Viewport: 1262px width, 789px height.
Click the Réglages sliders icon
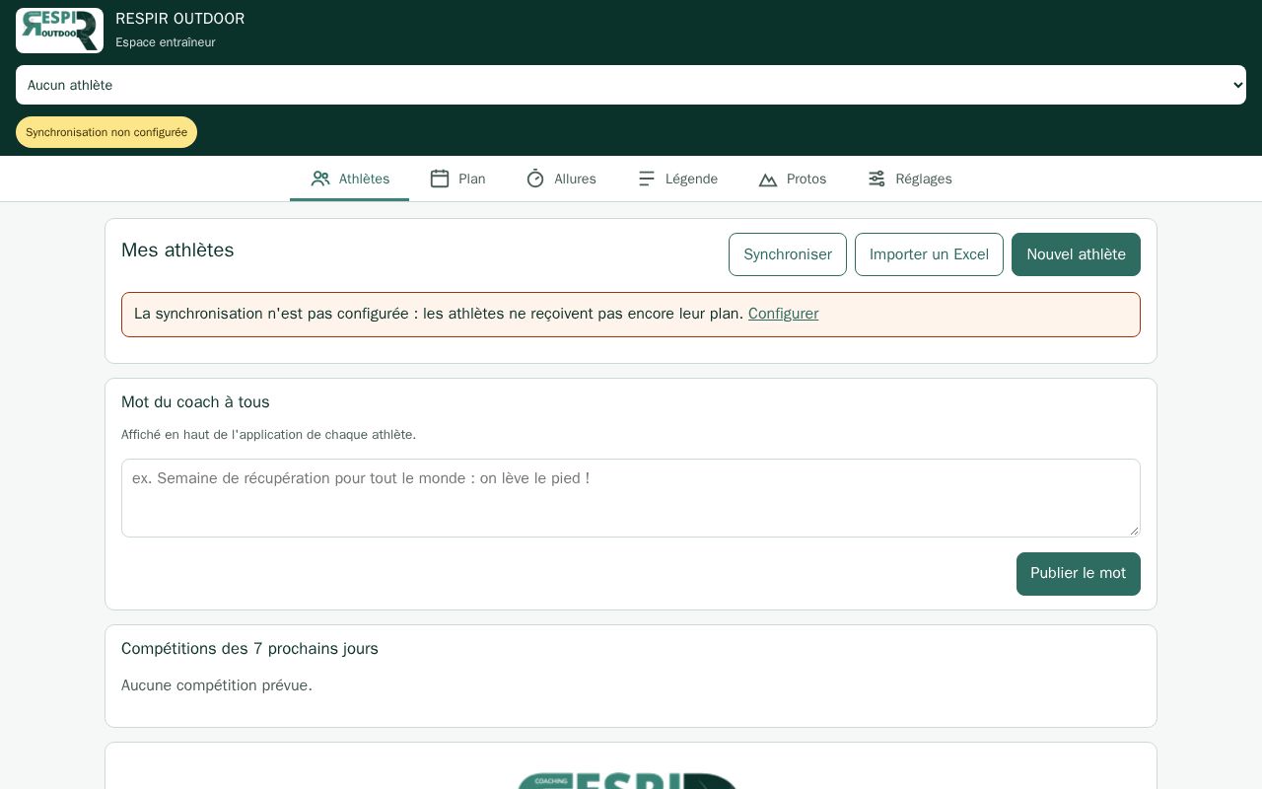tap(876, 179)
